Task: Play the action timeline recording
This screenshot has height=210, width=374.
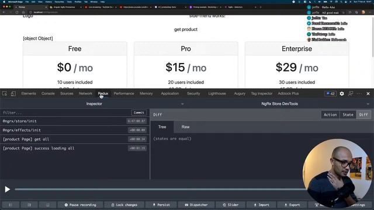Action: 8,189
